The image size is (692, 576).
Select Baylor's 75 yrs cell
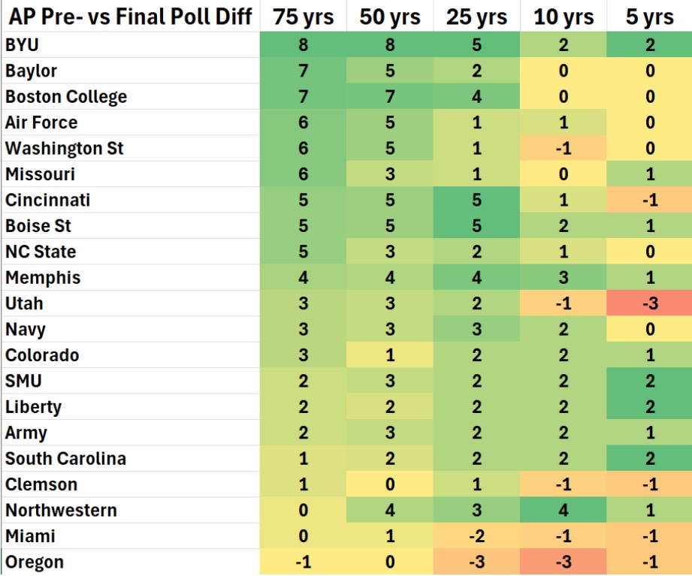(304, 71)
